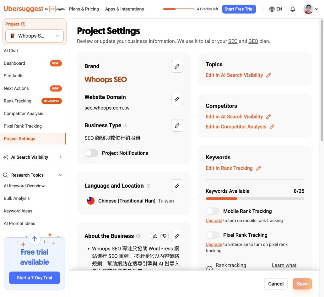Give thumbs down on About the Business
This screenshot has height=297, width=324.
[165, 236]
